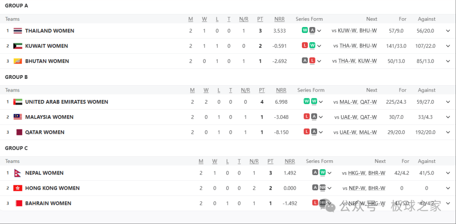Screen dimensions: 456x224
Task: Click the United Arab Emirates flag icon
Action: 18,102
